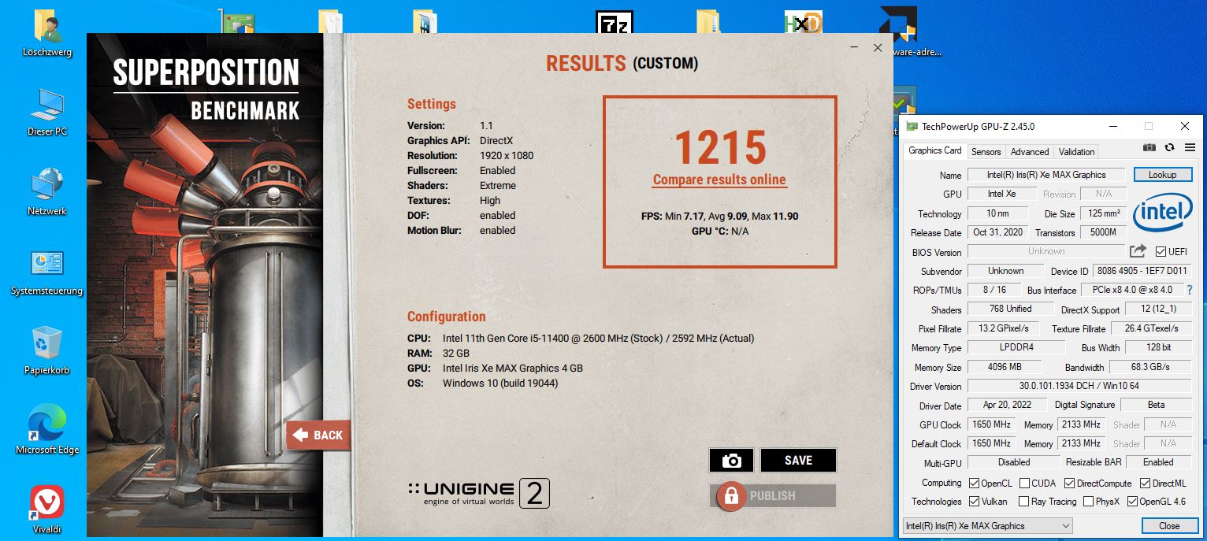Open the GPU-Z hamburger menu
This screenshot has width=1207, height=541.
[x=1190, y=148]
